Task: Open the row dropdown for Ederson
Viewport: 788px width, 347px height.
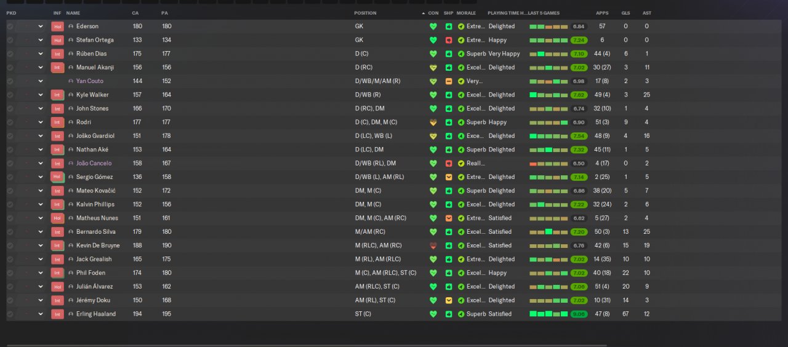Action: pyautogui.click(x=41, y=26)
